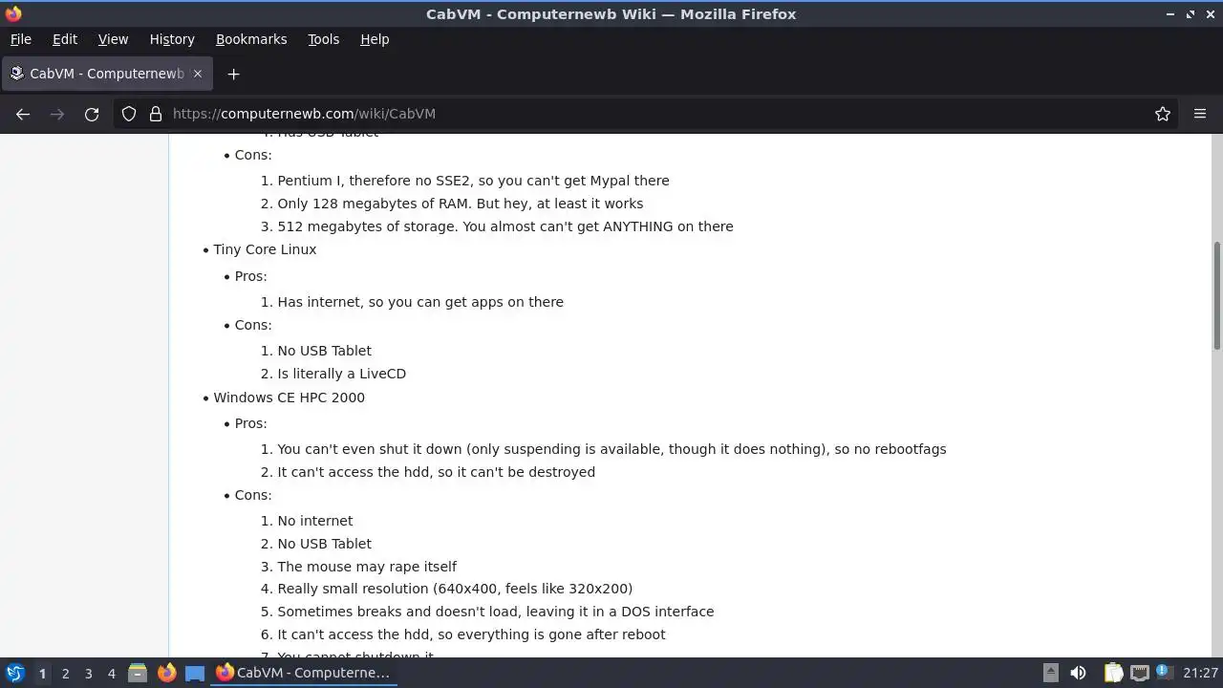The width and height of the screenshot is (1223, 688).
Task: Click 'Pentium I, therefore no SSE2' line
Action: point(473,181)
